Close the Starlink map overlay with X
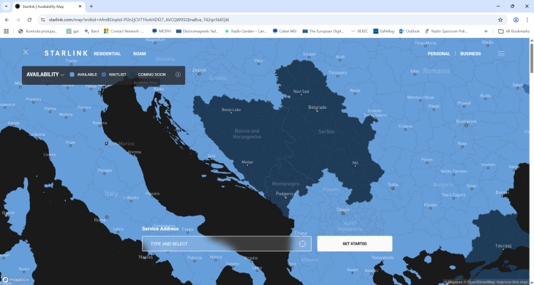This screenshot has height=285, width=534. click(x=26, y=52)
